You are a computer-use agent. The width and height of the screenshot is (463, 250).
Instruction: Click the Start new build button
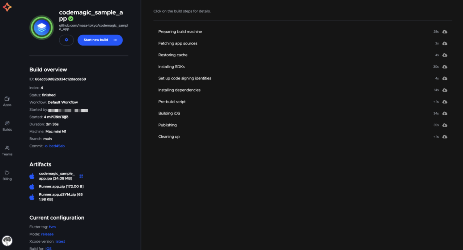[100, 40]
